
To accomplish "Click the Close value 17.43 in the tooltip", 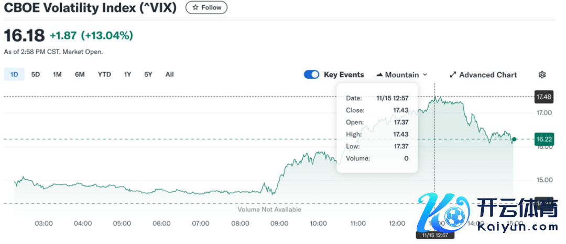I will (400, 110).
